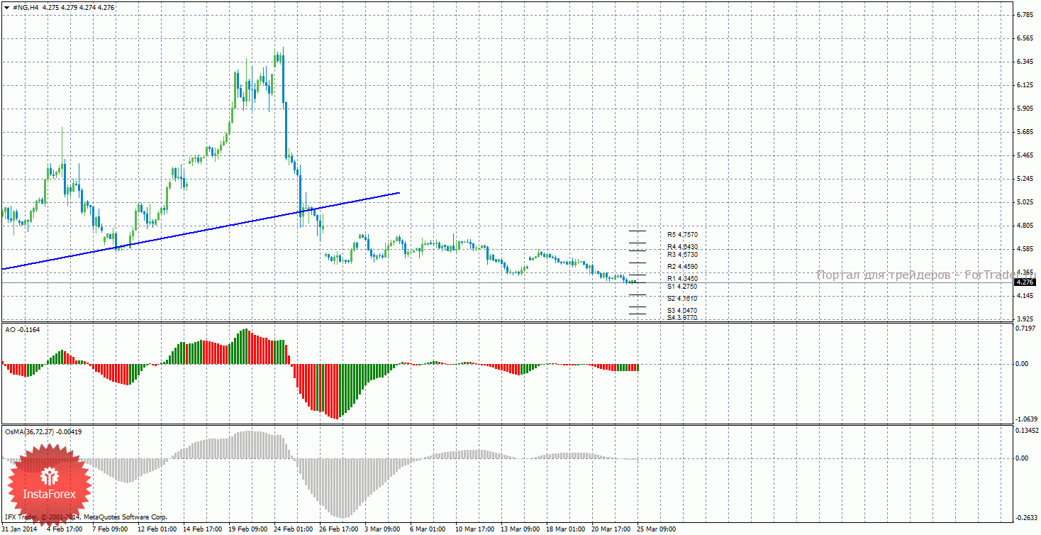1041x535 pixels.
Task: Click the AO zero line value 0.00
Action: coord(1023,364)
